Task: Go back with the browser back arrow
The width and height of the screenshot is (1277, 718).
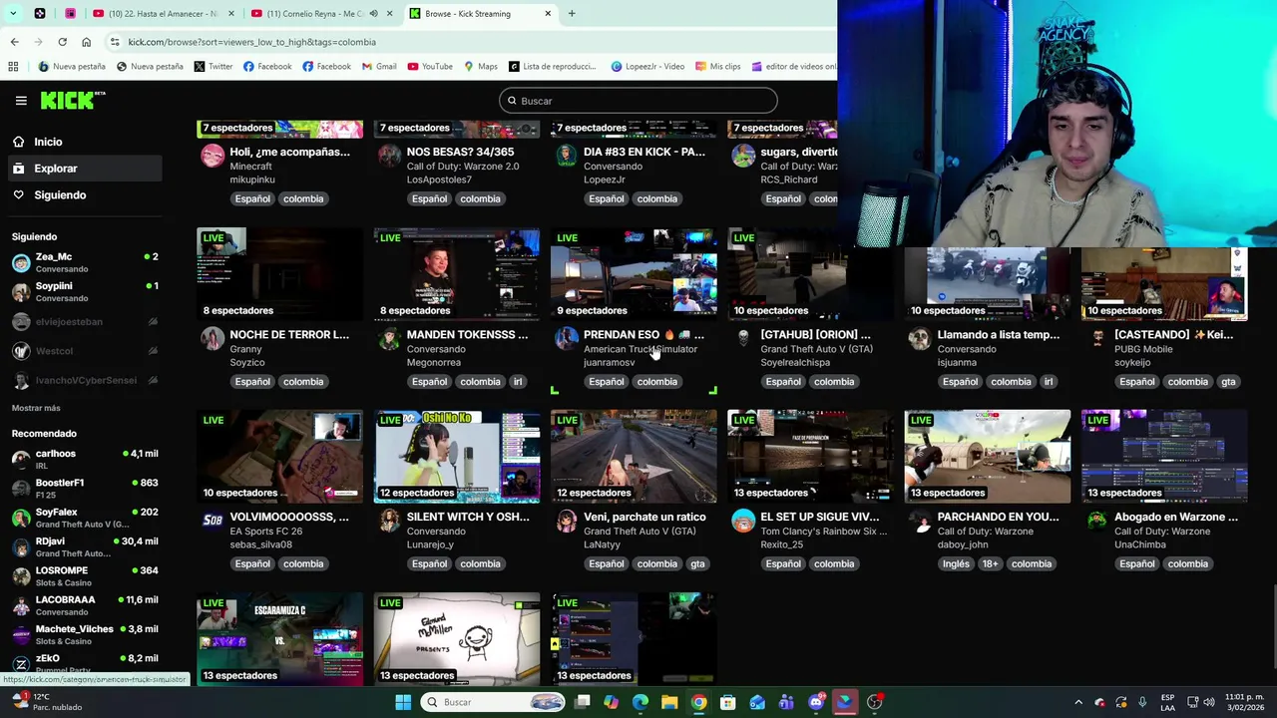Action: (14, 42)
